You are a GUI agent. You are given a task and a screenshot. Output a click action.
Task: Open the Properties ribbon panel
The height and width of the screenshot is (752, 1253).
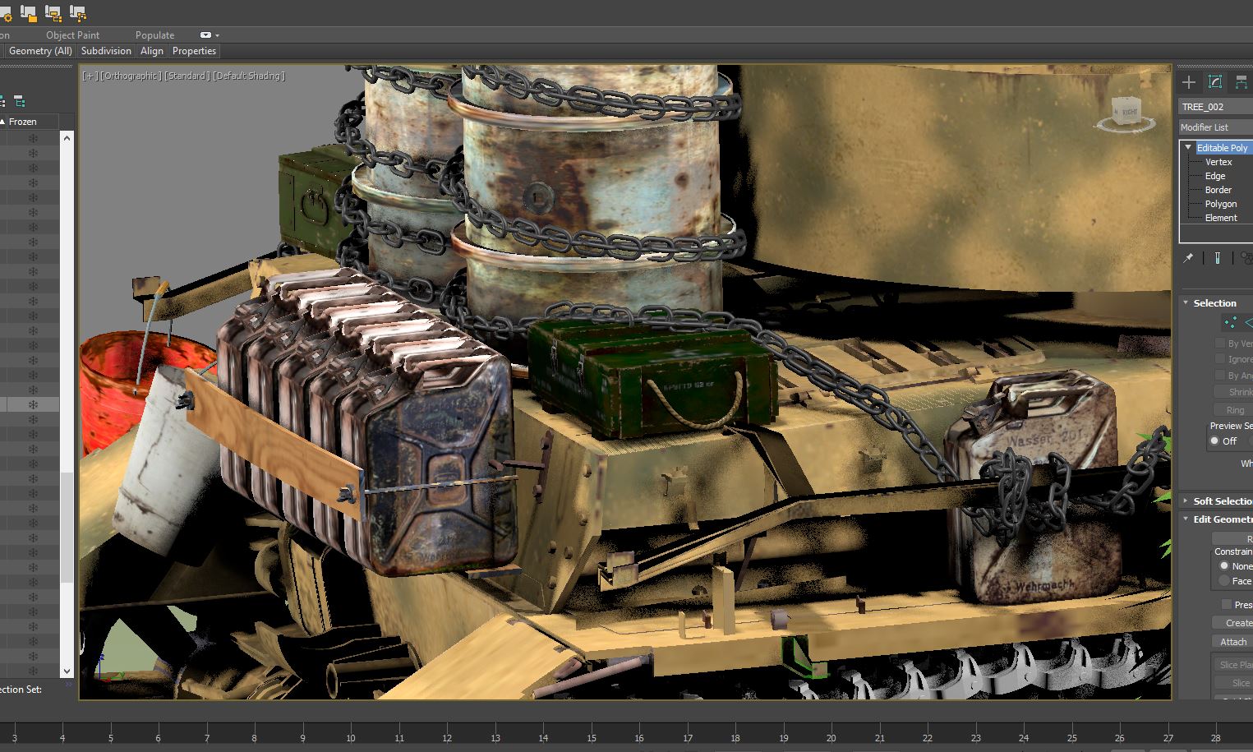tap(194, 51)
